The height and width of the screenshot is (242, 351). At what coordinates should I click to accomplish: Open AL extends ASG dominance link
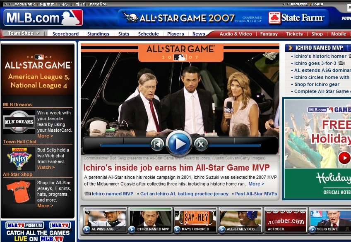[x=322, y=70]
